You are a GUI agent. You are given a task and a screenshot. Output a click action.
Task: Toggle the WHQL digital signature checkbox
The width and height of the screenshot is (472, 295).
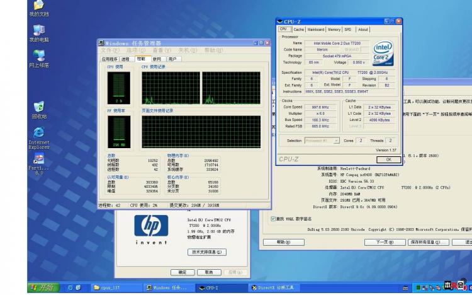pos(273,219)
